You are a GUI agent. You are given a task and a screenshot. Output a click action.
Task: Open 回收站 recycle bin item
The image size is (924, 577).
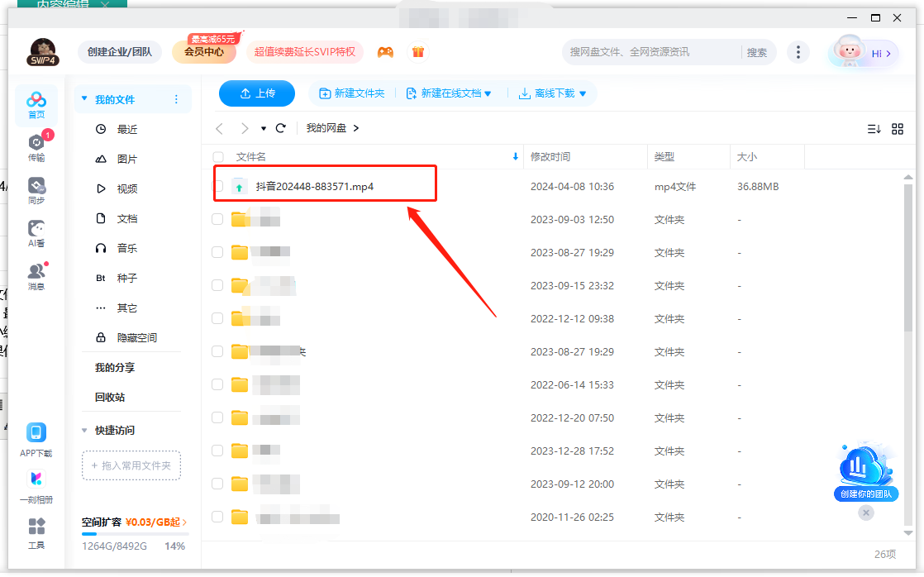110,397
